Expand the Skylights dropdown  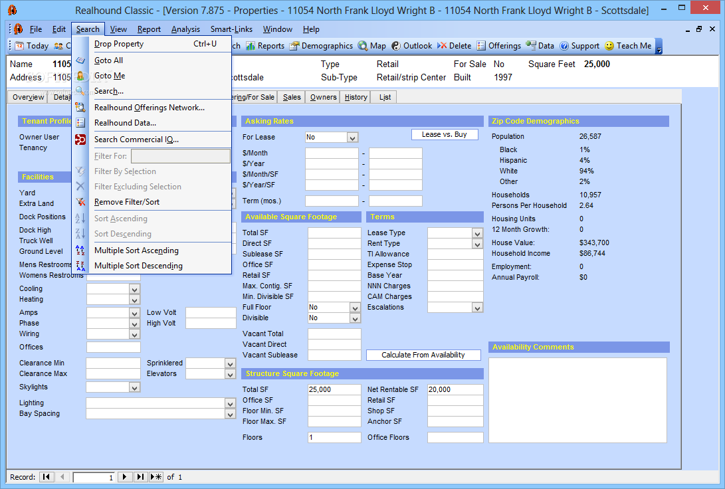[x=134, y=388]
